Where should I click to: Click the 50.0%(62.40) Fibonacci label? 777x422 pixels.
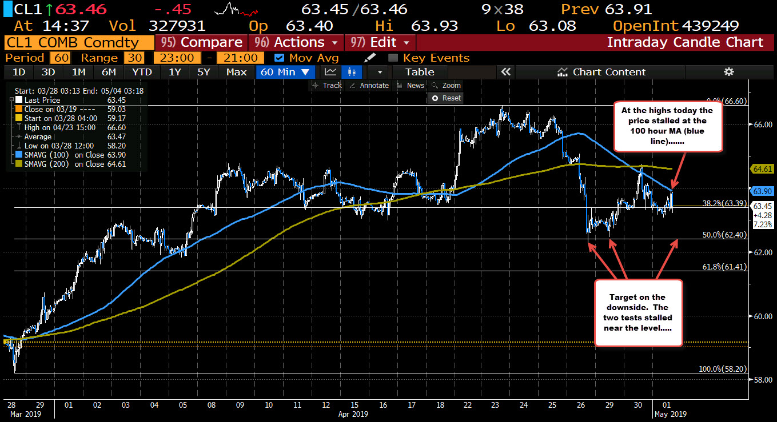tap(723, 235)
